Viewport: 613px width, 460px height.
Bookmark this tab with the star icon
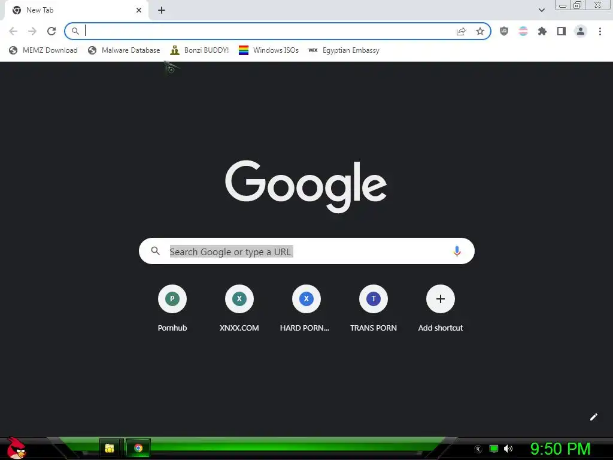point(480,31)
